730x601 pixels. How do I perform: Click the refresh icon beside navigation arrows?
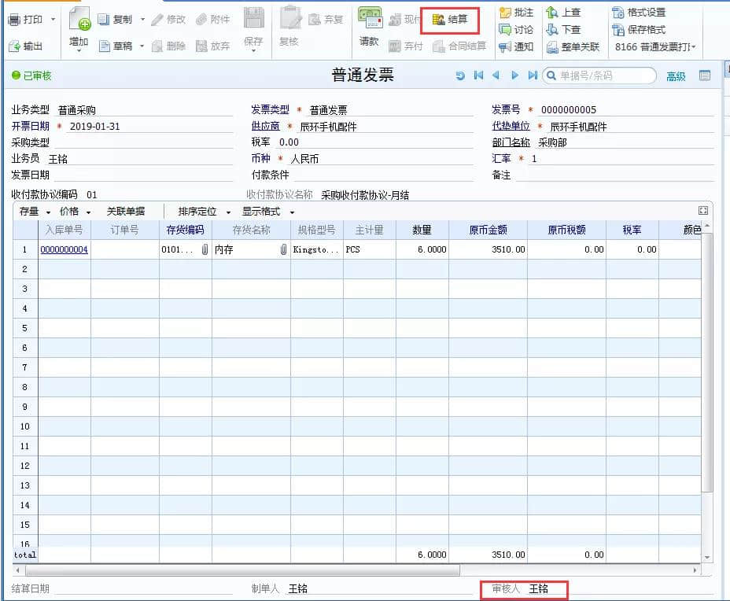click(x=460, y=76)
